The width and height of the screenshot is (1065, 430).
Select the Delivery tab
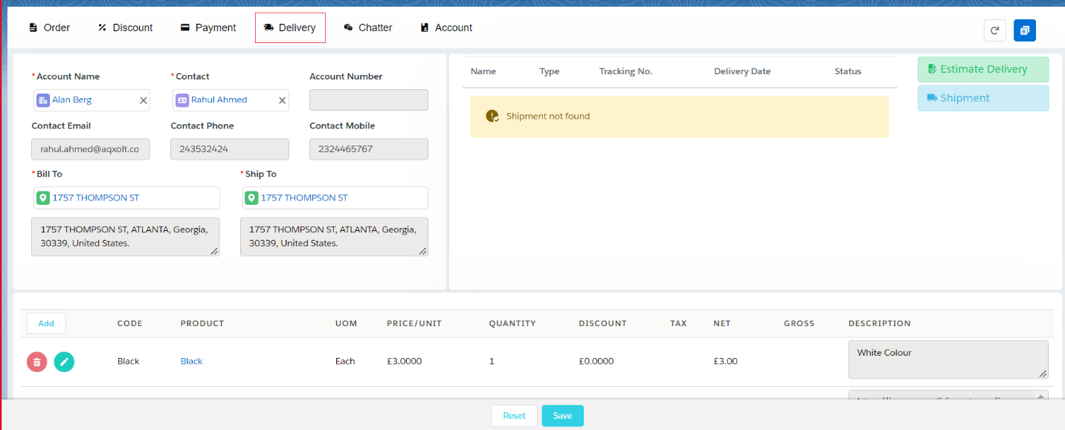pos(290,27)
